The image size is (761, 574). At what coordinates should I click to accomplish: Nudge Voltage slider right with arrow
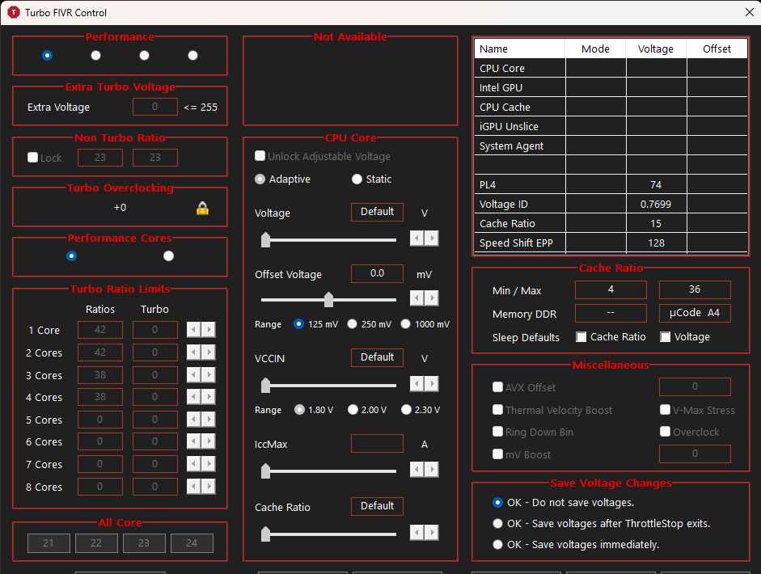[x=432, y=238]
